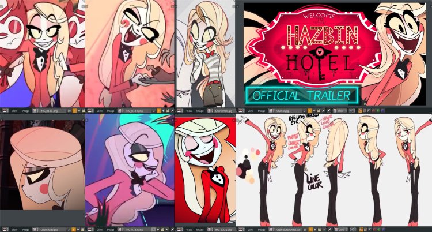Image resolution: width=432 pixels, height=232 pixels.
Task: Click plus icon next to Charlie.jpg
Action: coord(314,110)
